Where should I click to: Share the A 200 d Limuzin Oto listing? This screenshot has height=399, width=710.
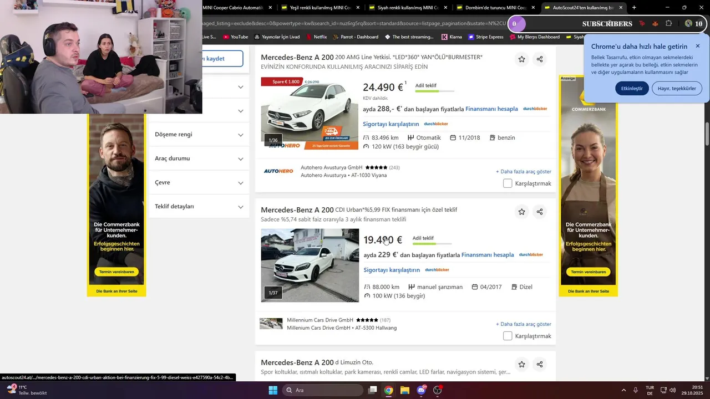(x=540, y=365)
